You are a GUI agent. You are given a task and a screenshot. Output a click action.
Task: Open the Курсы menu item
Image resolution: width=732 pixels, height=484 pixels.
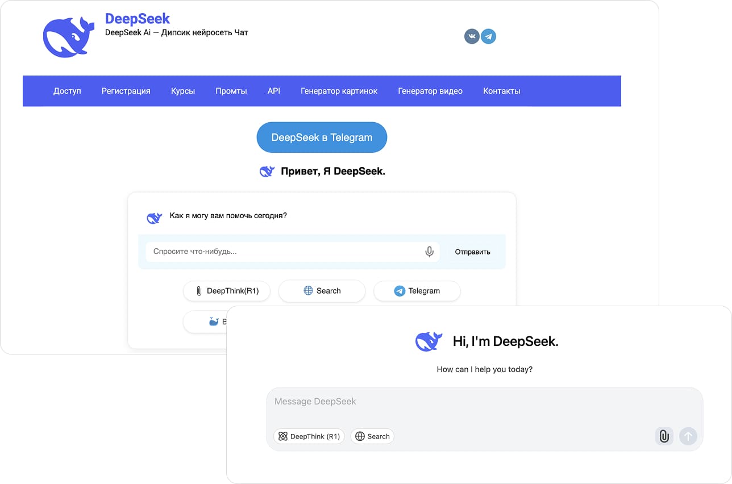[183, 91]
